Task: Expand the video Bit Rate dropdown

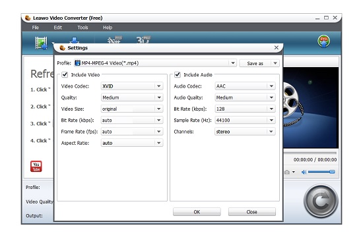Action: (x=159, y=120)
